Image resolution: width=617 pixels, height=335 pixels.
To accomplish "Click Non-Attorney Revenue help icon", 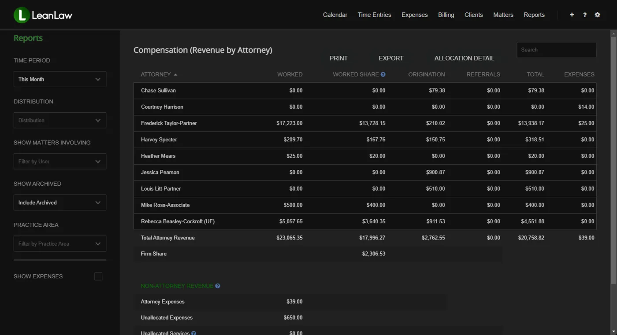I will [218, 286].
